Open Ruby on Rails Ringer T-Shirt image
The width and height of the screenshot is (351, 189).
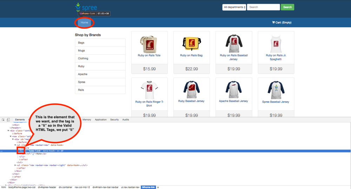(149, 90)
